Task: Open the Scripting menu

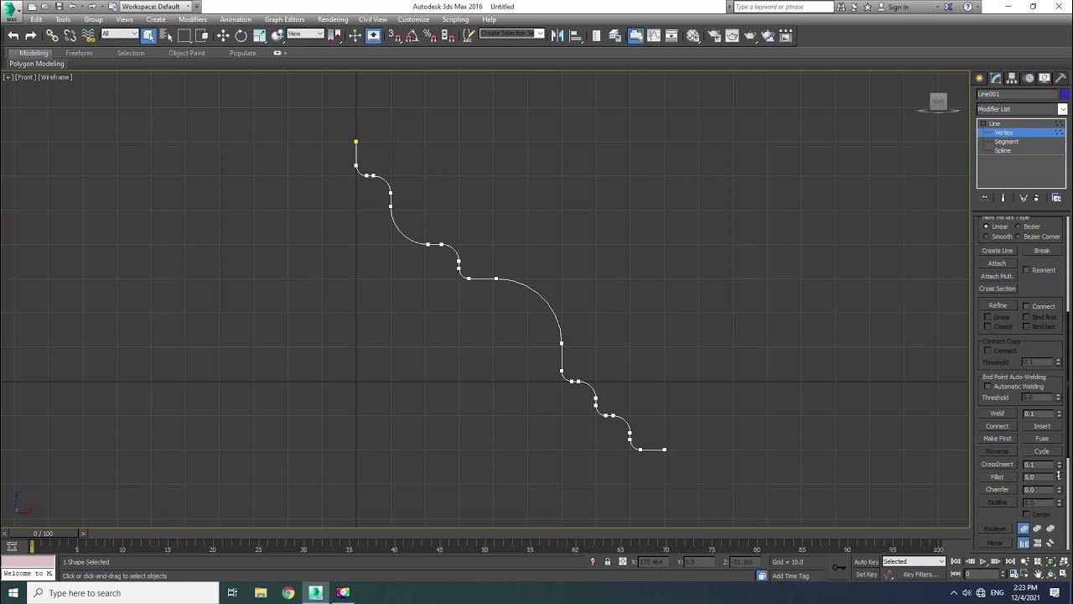Action: tap(455, 19)
